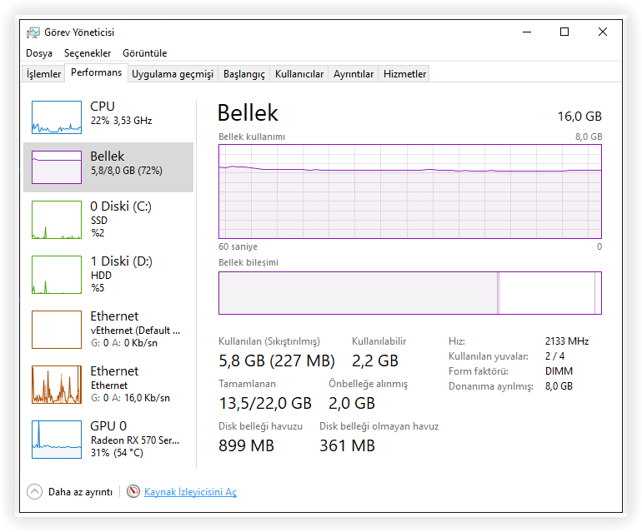642x532 pixels.
Task: Switch to the İşlemler tab
Action: (44, 74)
